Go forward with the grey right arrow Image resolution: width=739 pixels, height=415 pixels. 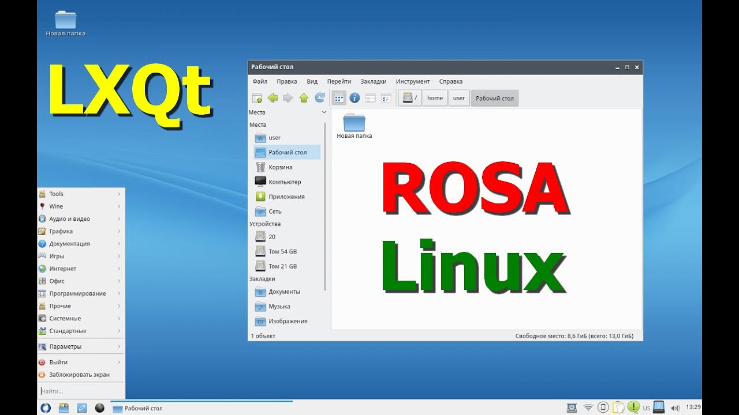pyautogui.click(x=288, y=98)
